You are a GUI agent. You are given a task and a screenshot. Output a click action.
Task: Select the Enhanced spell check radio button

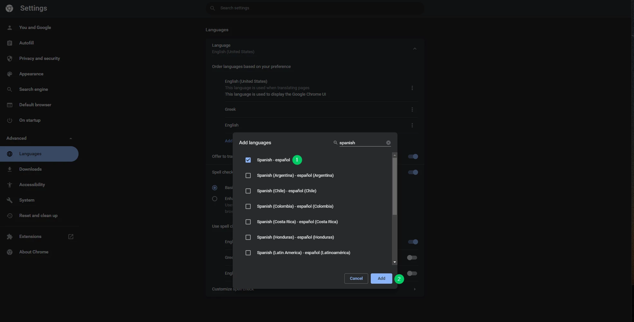pyautogui.click(x=215, y=199)
